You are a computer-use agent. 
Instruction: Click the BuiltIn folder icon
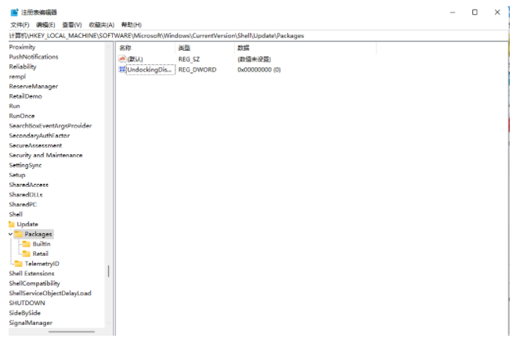[x=27, y=244]
